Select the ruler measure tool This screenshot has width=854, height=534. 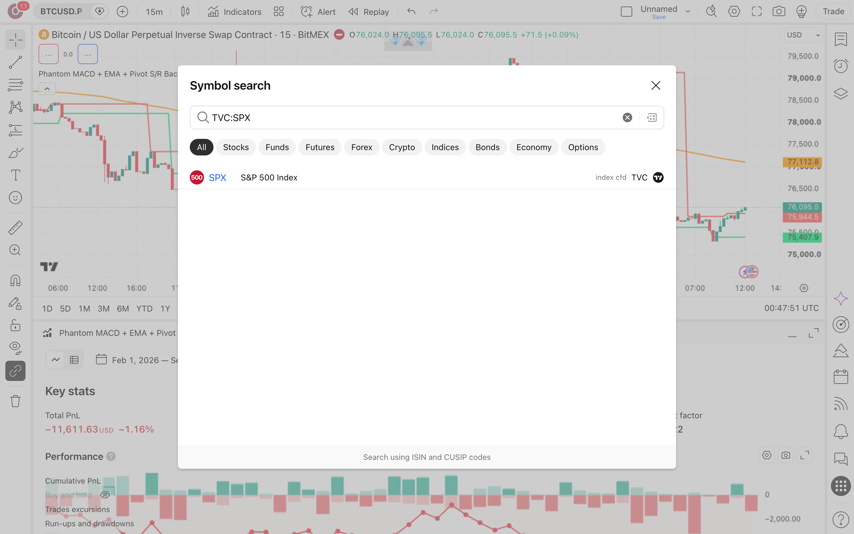point(15,228)
